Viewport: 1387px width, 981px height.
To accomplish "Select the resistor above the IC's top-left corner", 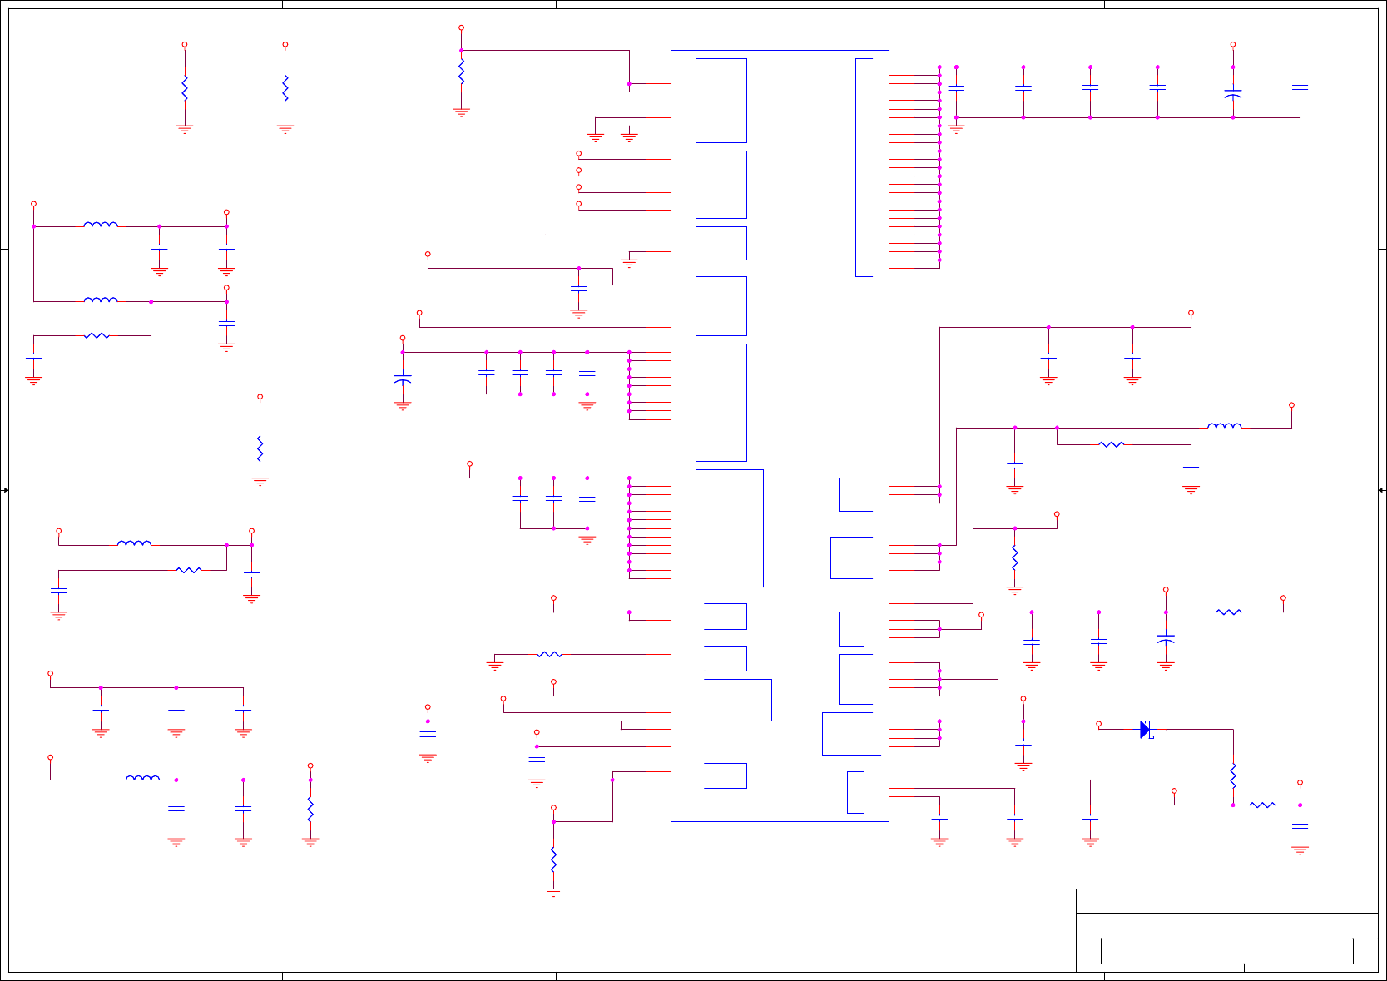I will [x=462, y=71].
